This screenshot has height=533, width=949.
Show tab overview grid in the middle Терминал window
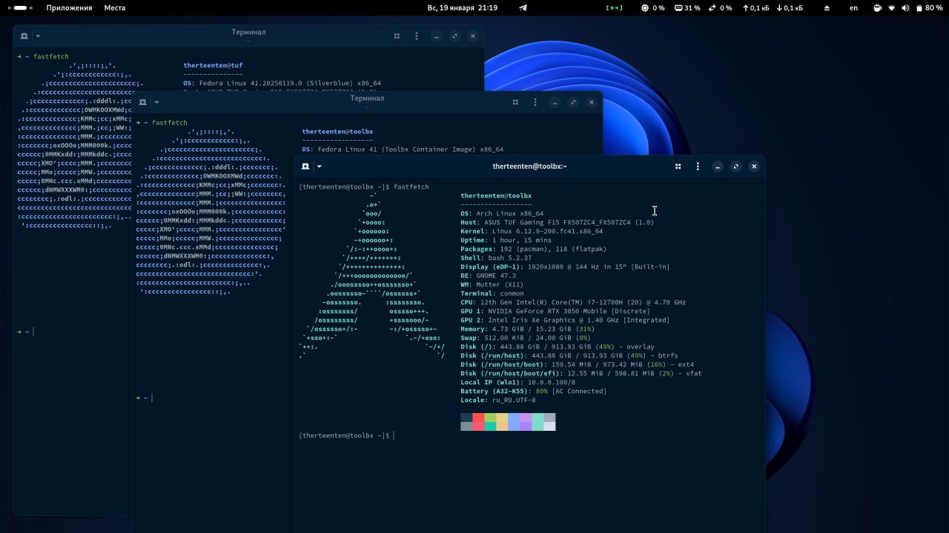coord(515,102)
